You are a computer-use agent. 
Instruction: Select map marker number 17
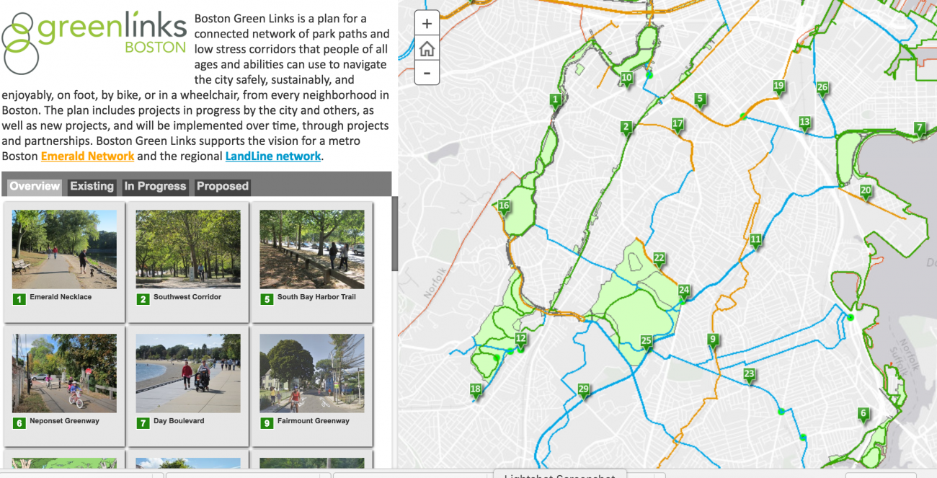click(678, 125)
